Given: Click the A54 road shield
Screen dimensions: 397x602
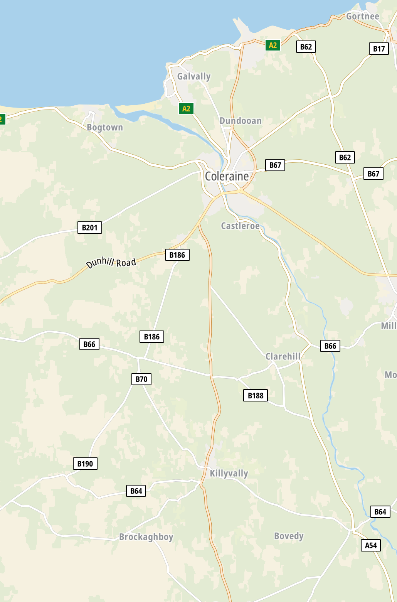Looking at the screenshot, I should pos(371,545).
